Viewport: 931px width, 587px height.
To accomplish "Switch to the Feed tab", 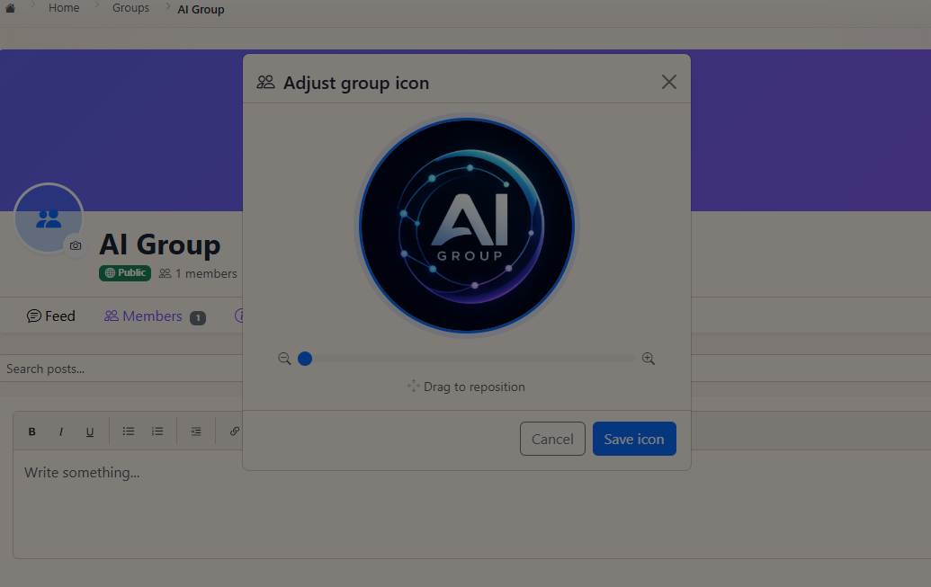I will coord(51,316).
